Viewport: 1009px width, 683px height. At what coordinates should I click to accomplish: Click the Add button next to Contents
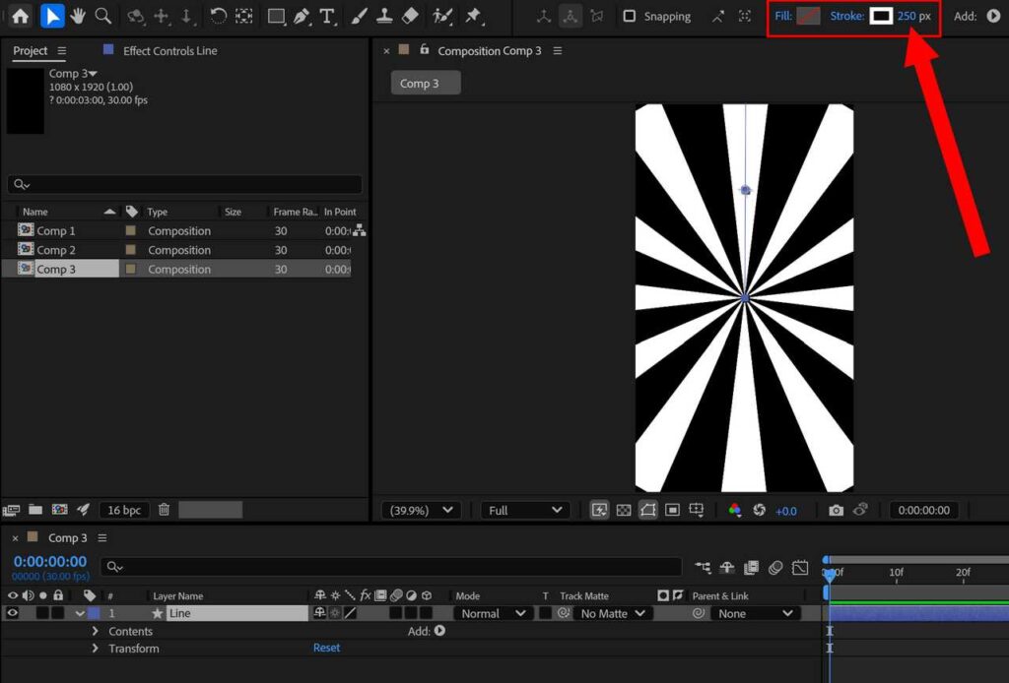click(439, 631)
